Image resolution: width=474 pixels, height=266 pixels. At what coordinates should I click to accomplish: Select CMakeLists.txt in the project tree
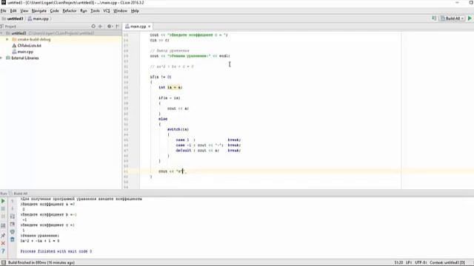[x=27, y=46]
